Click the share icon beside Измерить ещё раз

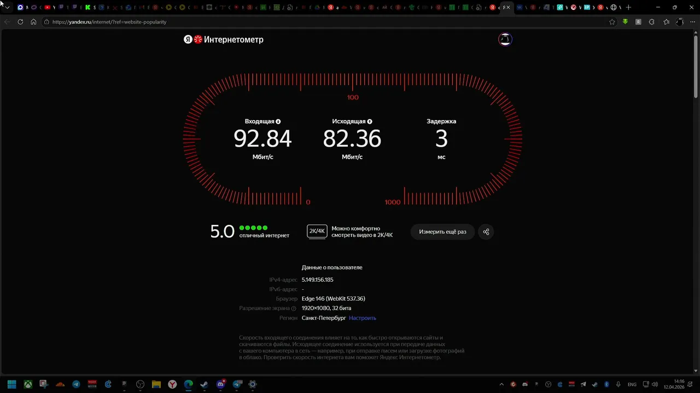coord(486,232)
